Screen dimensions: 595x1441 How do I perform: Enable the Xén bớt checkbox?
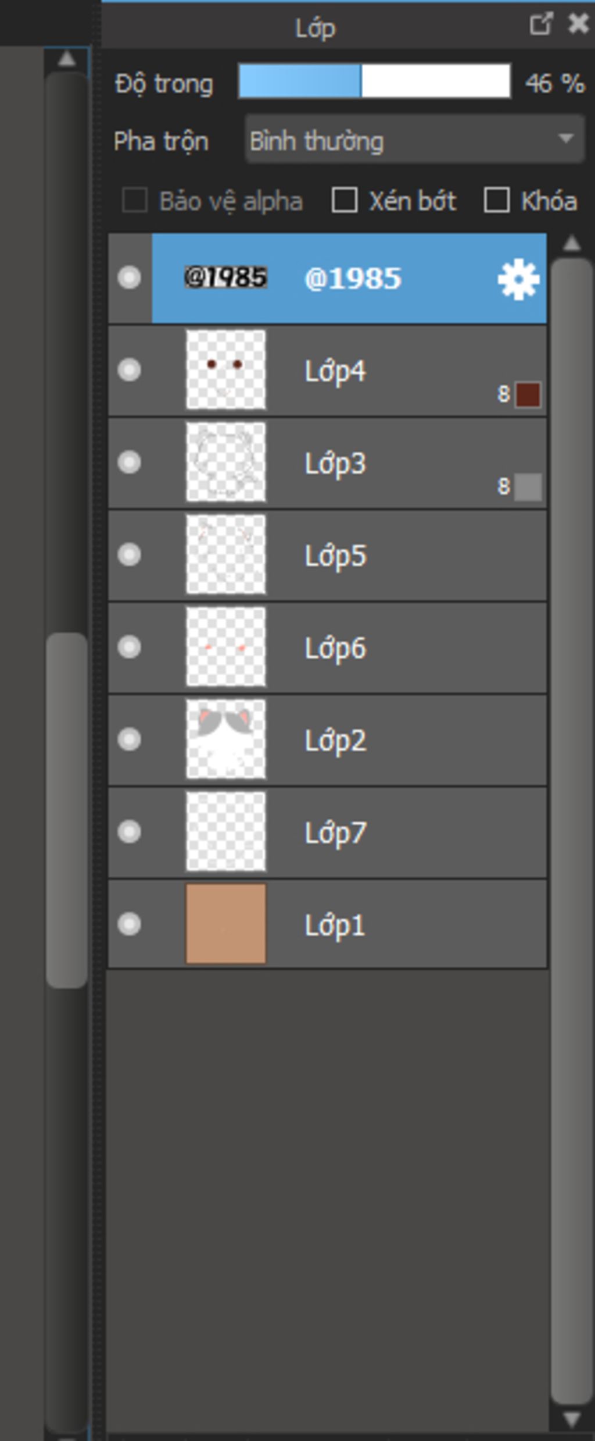[344, 201]
